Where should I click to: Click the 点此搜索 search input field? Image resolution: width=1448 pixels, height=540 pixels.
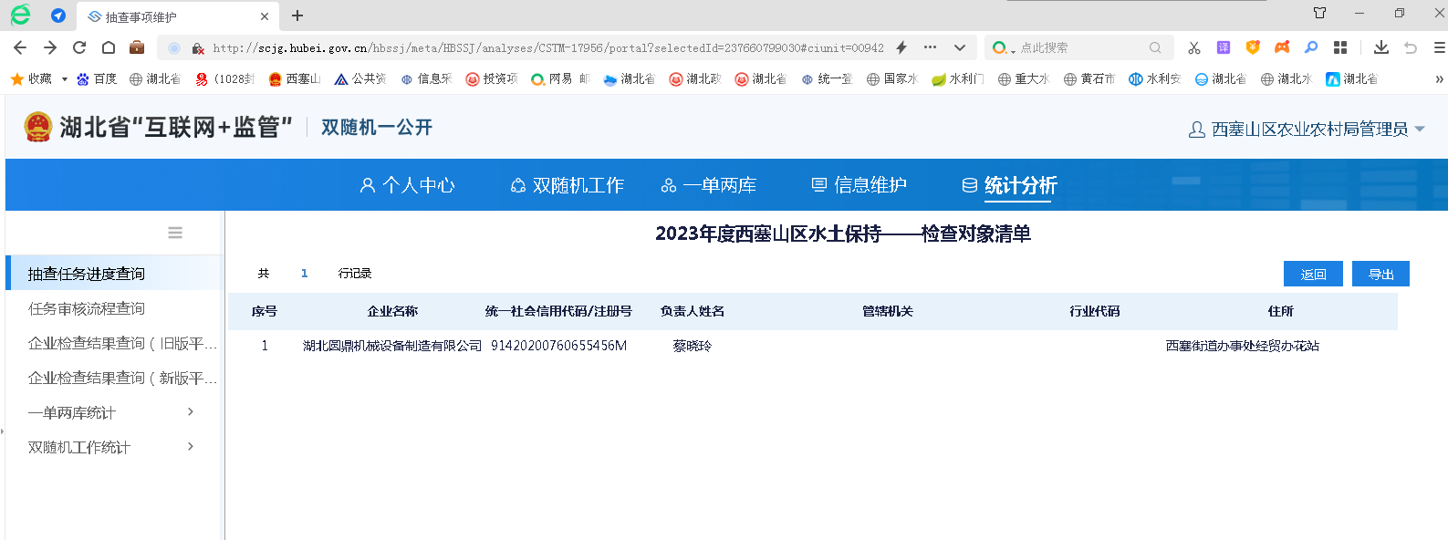pyautogui.click(x=1081, y=47)
